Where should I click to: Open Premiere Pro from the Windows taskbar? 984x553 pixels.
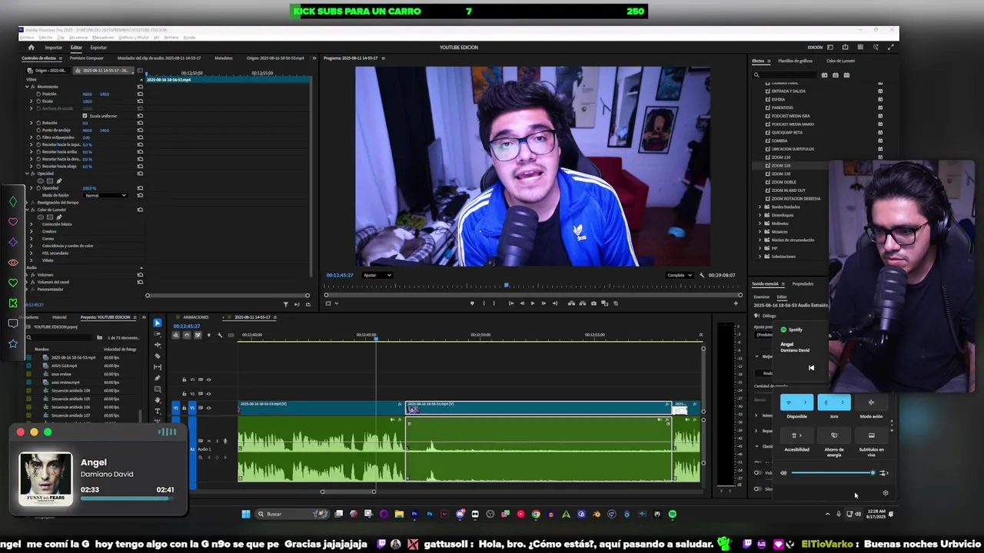click(x=414, y=514)
